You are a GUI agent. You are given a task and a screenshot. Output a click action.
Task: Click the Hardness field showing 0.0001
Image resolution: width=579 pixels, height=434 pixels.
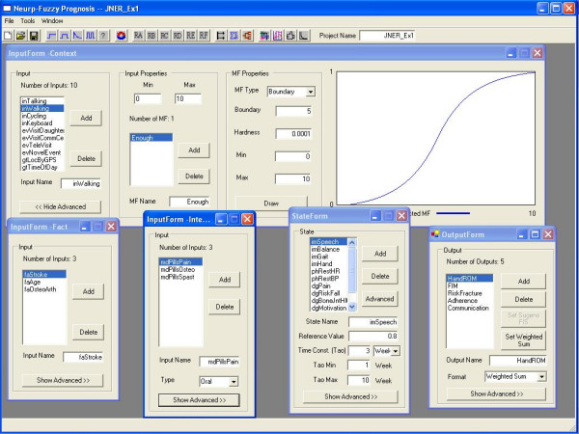[x=293, y=134]
